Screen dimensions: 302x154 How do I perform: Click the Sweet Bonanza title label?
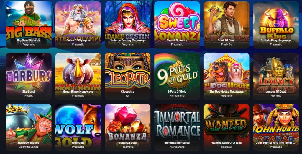tap(177, 40)
